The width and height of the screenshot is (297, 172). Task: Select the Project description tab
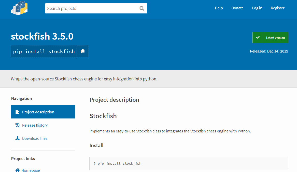(43, 112)
